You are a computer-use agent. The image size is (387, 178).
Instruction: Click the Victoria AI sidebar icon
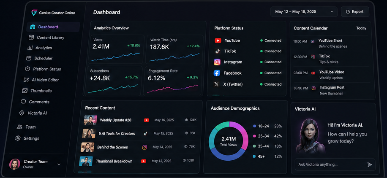pos(22,113)
